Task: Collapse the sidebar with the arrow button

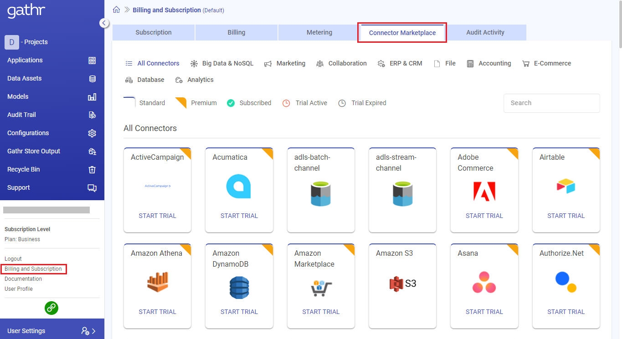Action: click(x=104, y=23)
